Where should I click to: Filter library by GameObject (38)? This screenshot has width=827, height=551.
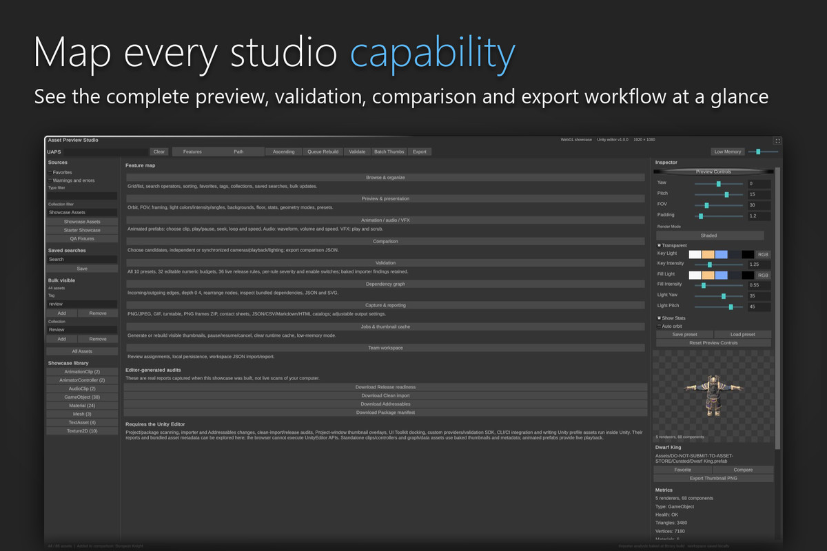82,397
